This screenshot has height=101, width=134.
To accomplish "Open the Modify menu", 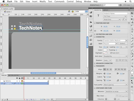I will 43,2.
